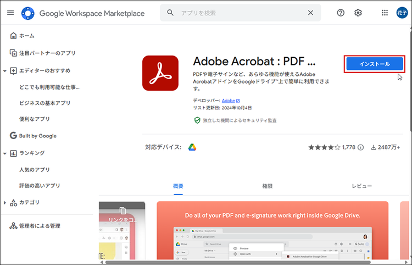The width and height of the screenshot is (412, 265).
Task: Click the blue インストール button
Action: pos(375,64)
